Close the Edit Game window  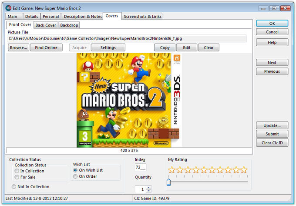285,8
